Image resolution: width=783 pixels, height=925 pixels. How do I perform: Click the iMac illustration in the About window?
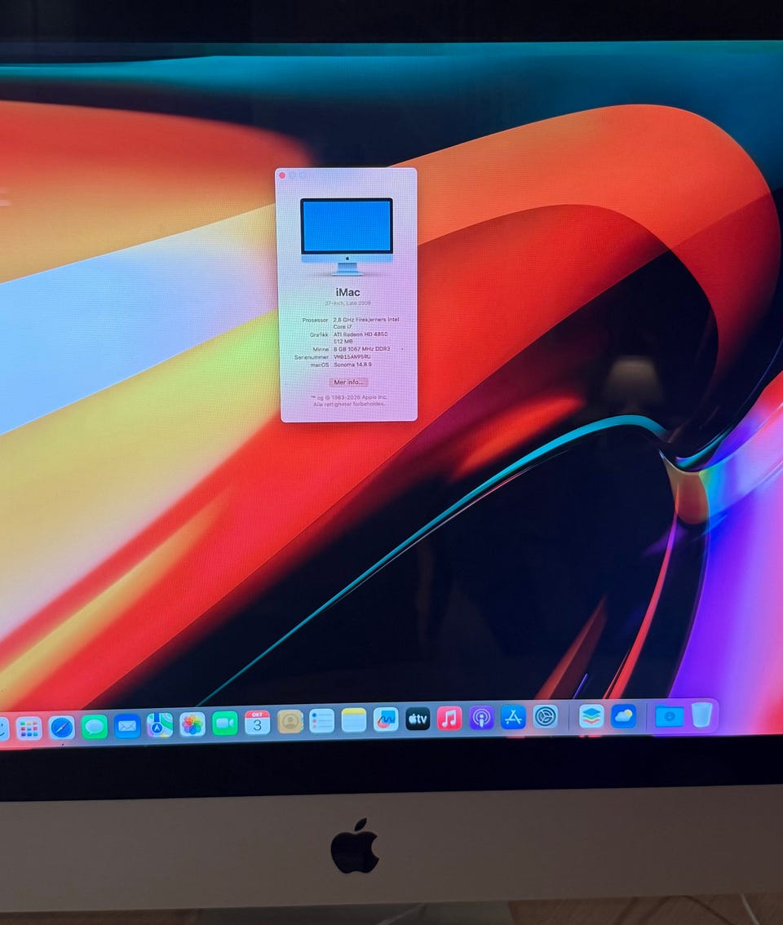tap(347, 237)
